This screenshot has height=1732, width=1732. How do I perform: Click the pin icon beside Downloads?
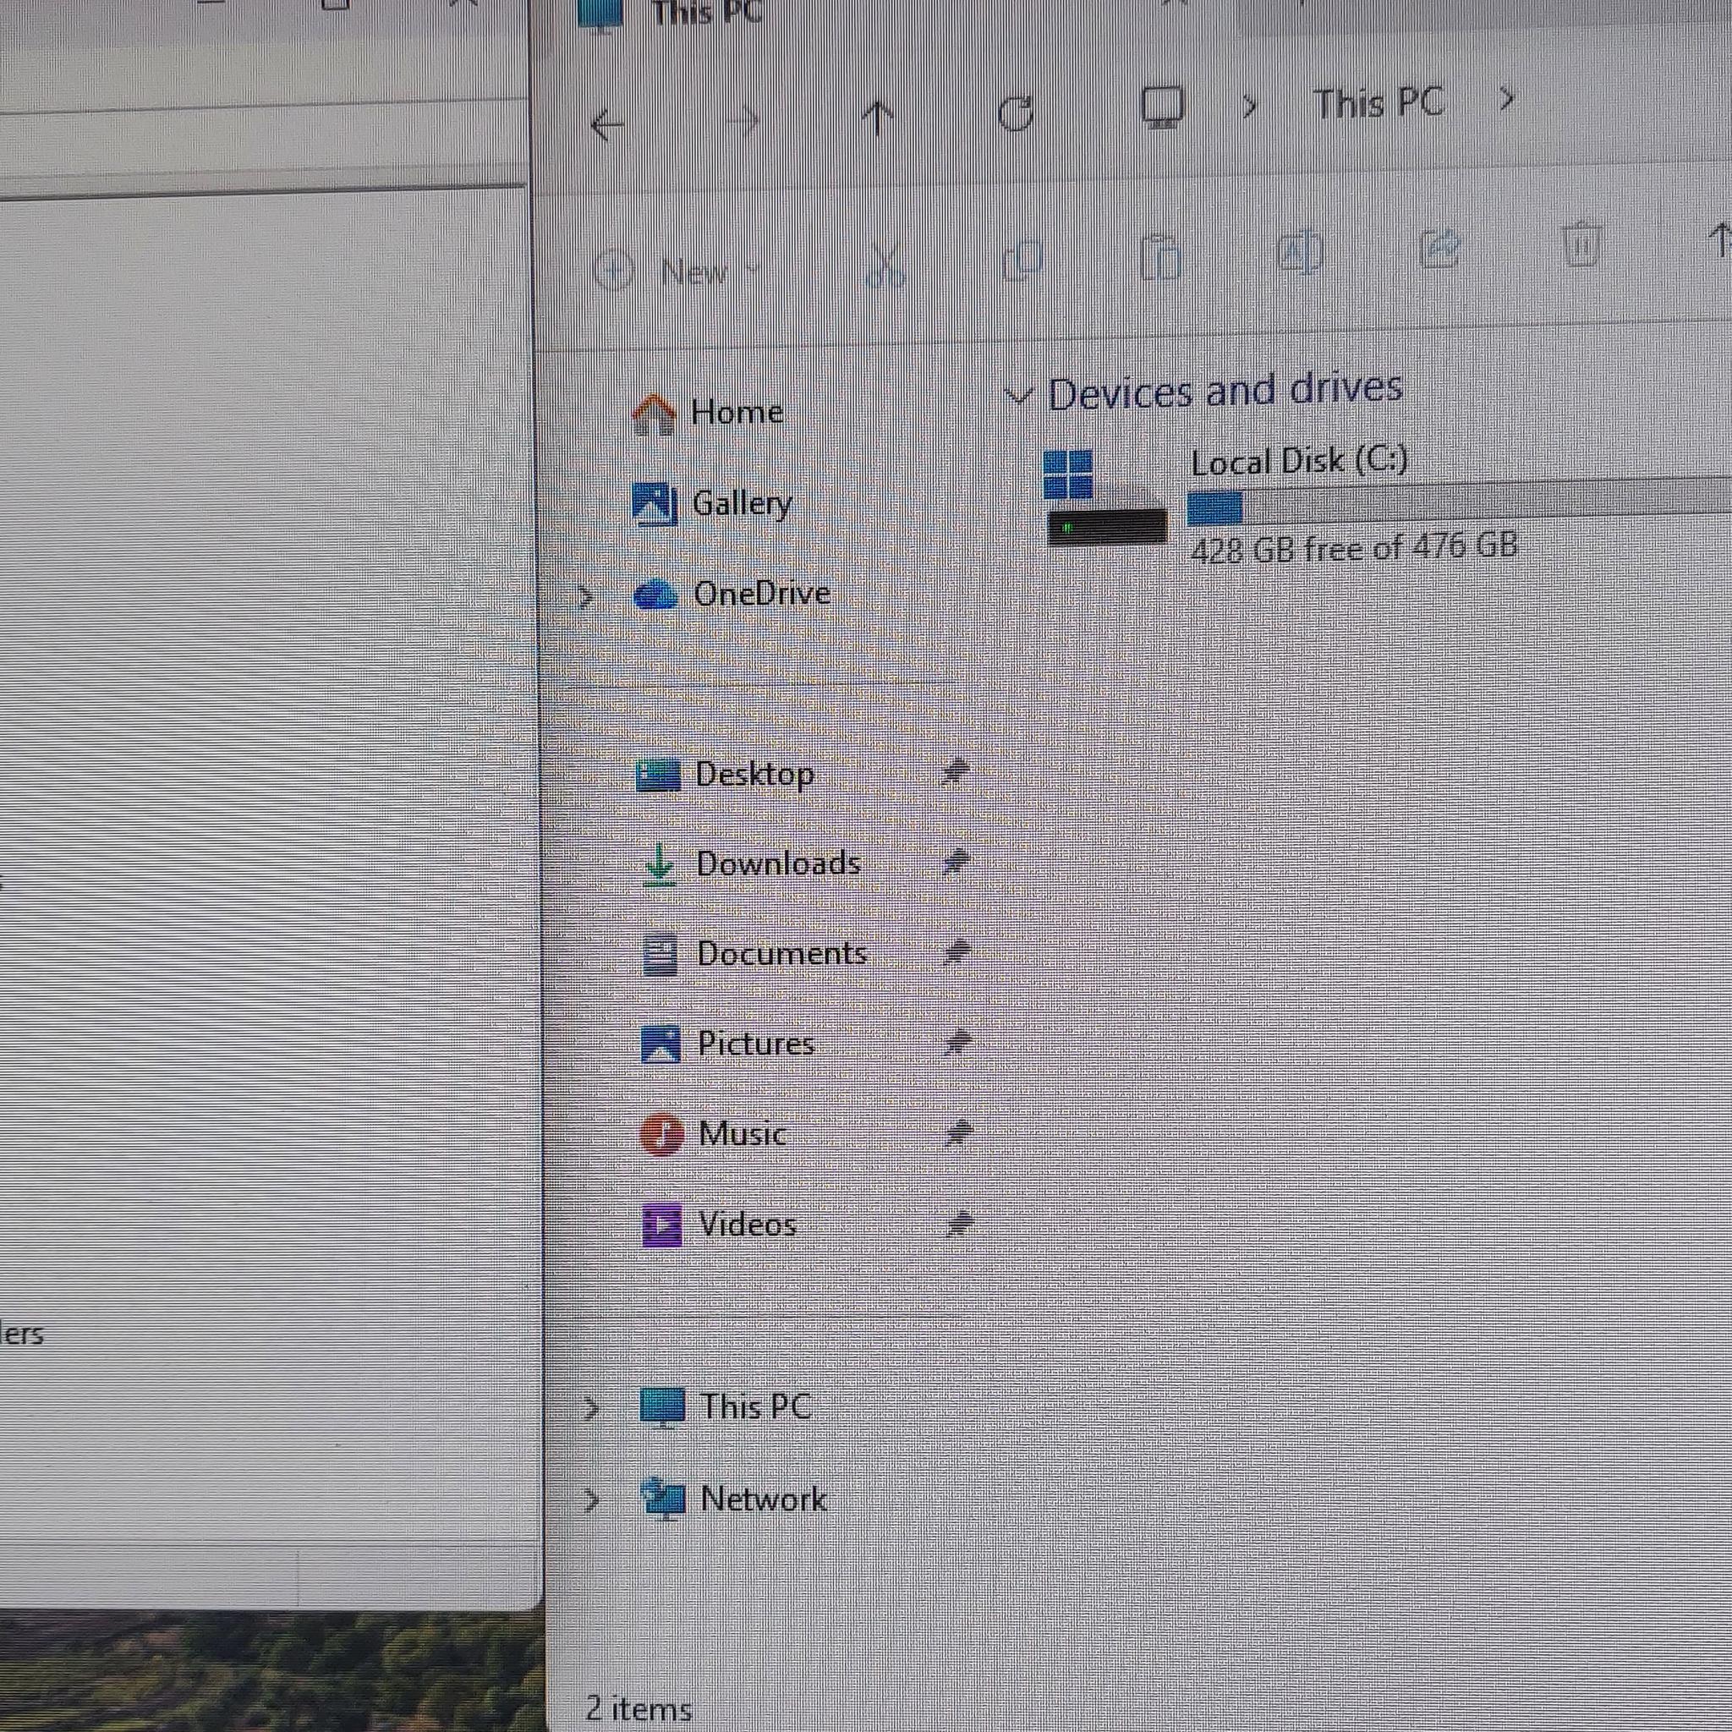pos(956,863)
